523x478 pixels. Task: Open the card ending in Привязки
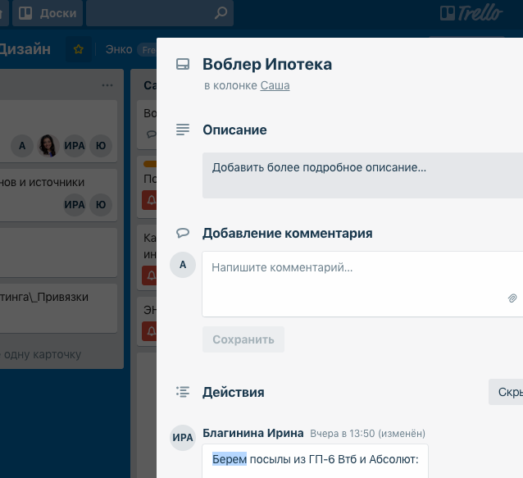coord(58,308)
